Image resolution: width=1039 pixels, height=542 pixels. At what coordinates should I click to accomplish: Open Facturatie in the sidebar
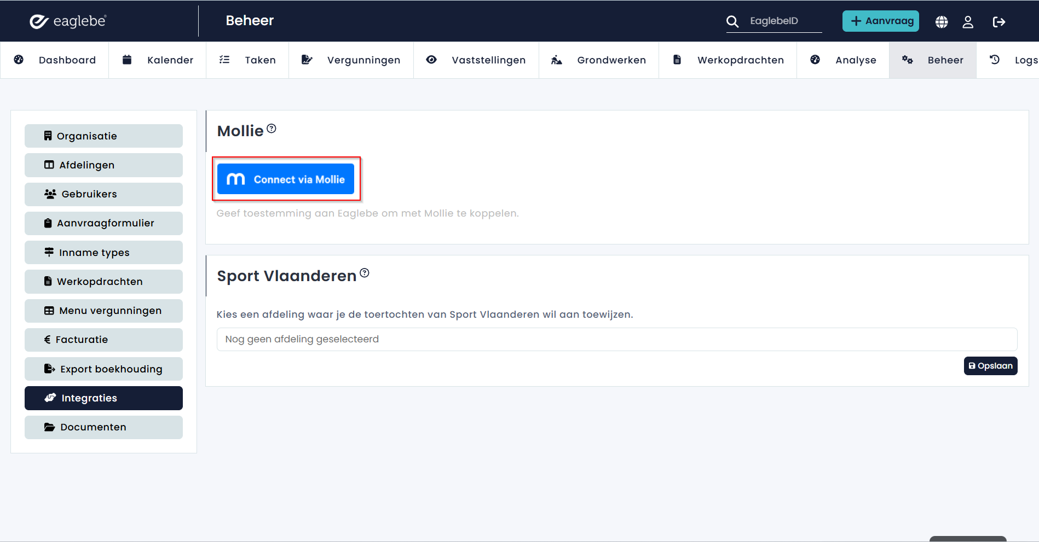click(103, 340)
